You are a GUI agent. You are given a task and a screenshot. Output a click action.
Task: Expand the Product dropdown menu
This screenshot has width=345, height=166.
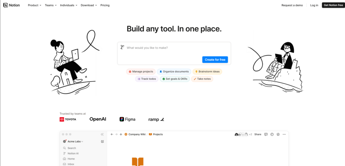(34, 5)
